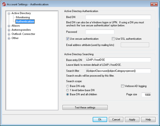160x126 pixels.
Task: Click the Bind DN text field
Action: point(118,17)
